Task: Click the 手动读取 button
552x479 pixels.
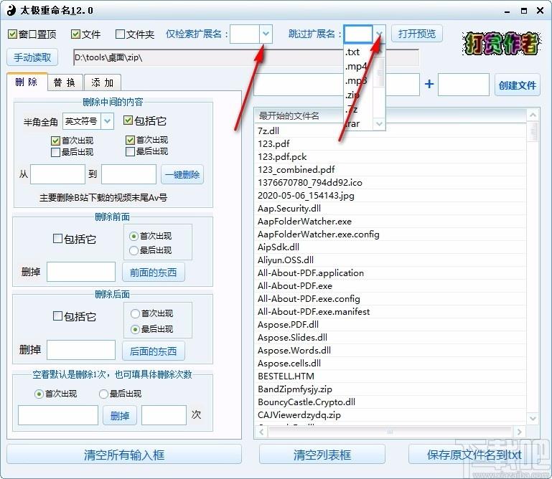Action: point(32,57)
